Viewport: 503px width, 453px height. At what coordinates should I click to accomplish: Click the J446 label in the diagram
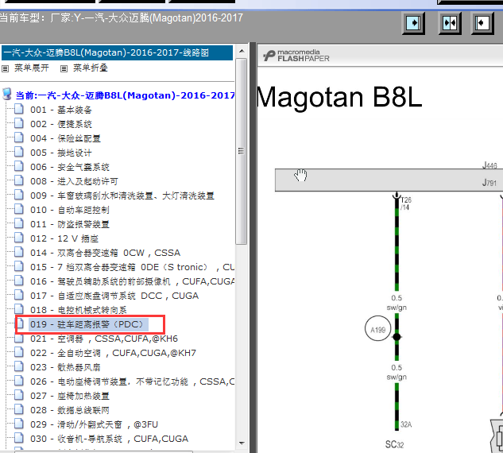[x=489, y=165]
